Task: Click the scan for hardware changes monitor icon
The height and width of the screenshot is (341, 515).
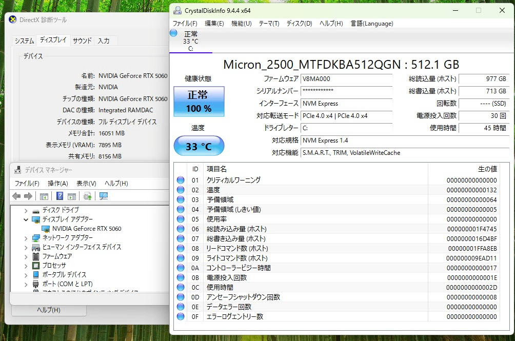Action: coord(104,196)
